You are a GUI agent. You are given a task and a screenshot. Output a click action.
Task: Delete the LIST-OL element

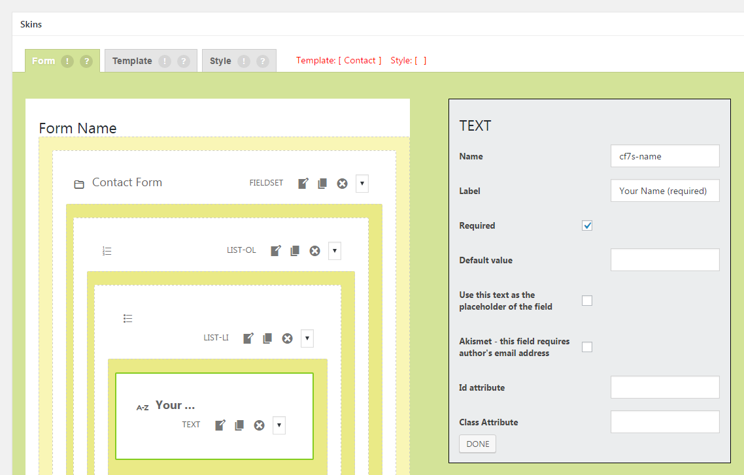point(314,251)
